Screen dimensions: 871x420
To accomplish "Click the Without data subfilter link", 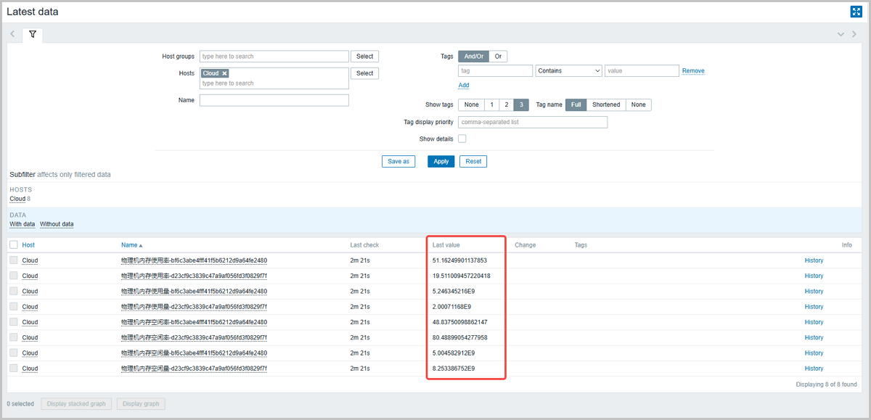I will click(57, 224).
